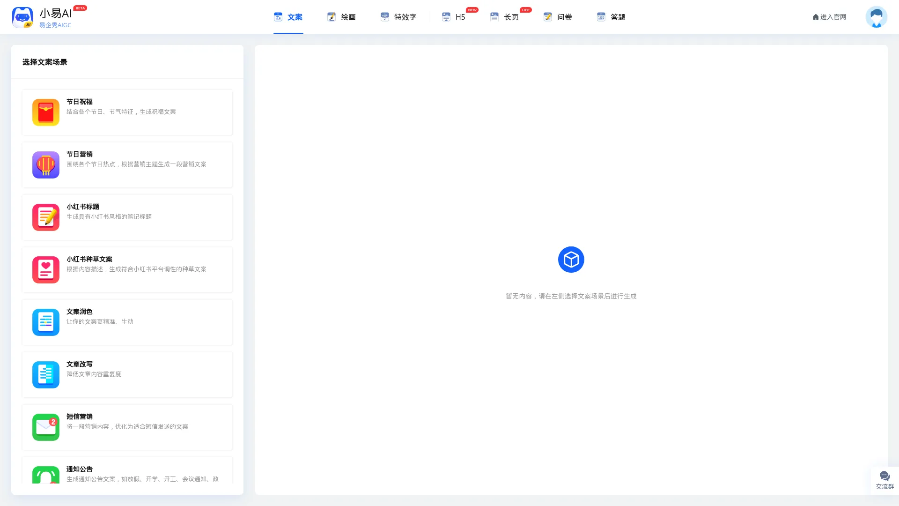Click the 小易AI robot logo icon
The height and width of the screenshot is (506, 899).
22,17
